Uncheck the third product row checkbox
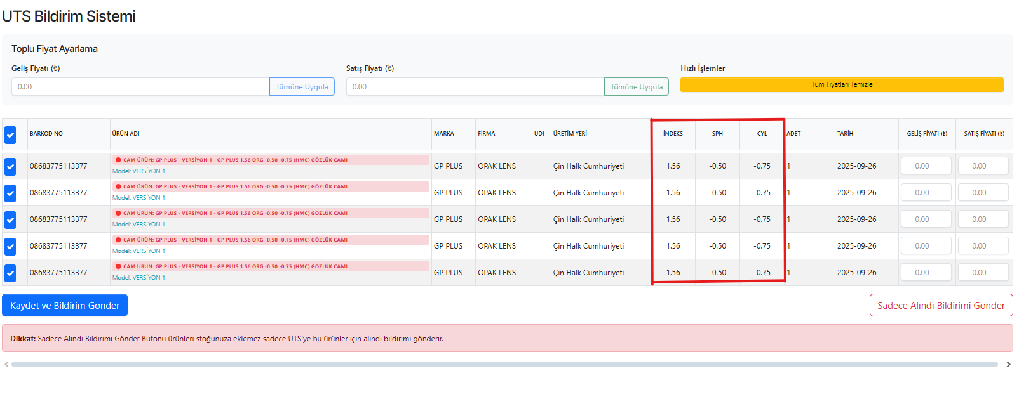This screenshot has height=404, width=1026. pyautogui.click(x=10, y=219)
